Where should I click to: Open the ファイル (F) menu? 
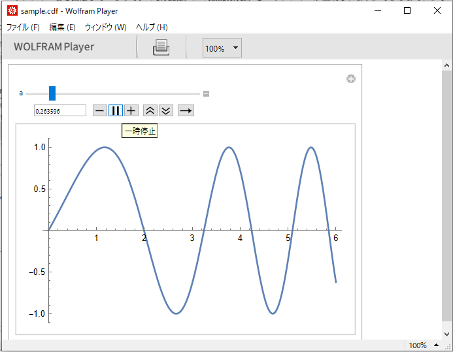(x=23, y=27)
